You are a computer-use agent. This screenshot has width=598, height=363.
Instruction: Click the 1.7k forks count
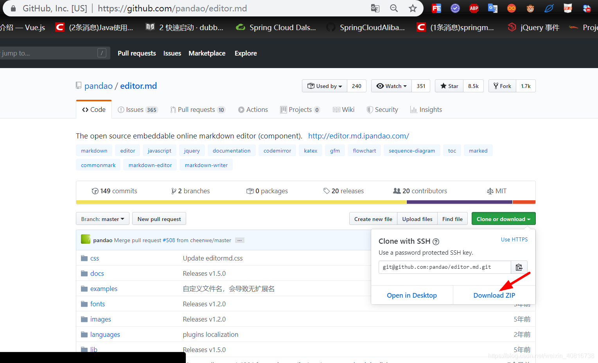pyautogui.click(x=526, y=86)
